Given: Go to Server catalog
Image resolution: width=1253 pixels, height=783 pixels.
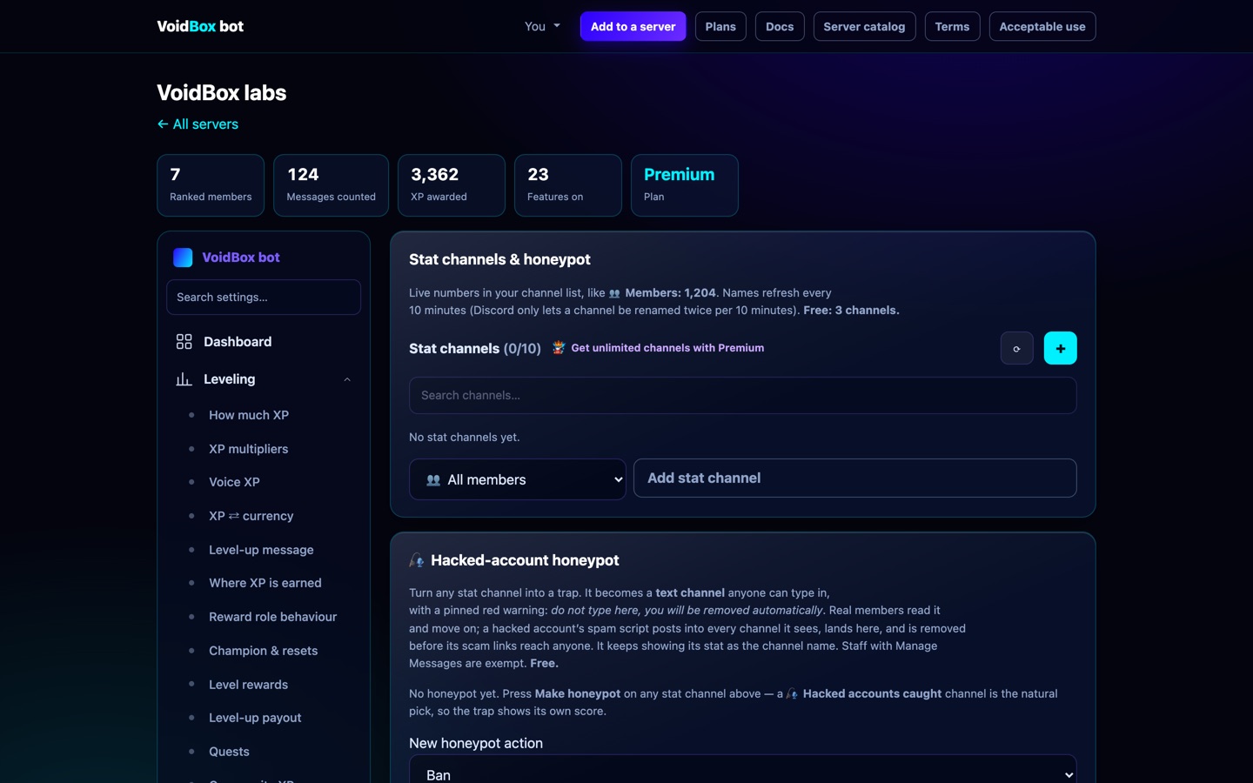Looking at the screenshot, I should click(864, 26).
